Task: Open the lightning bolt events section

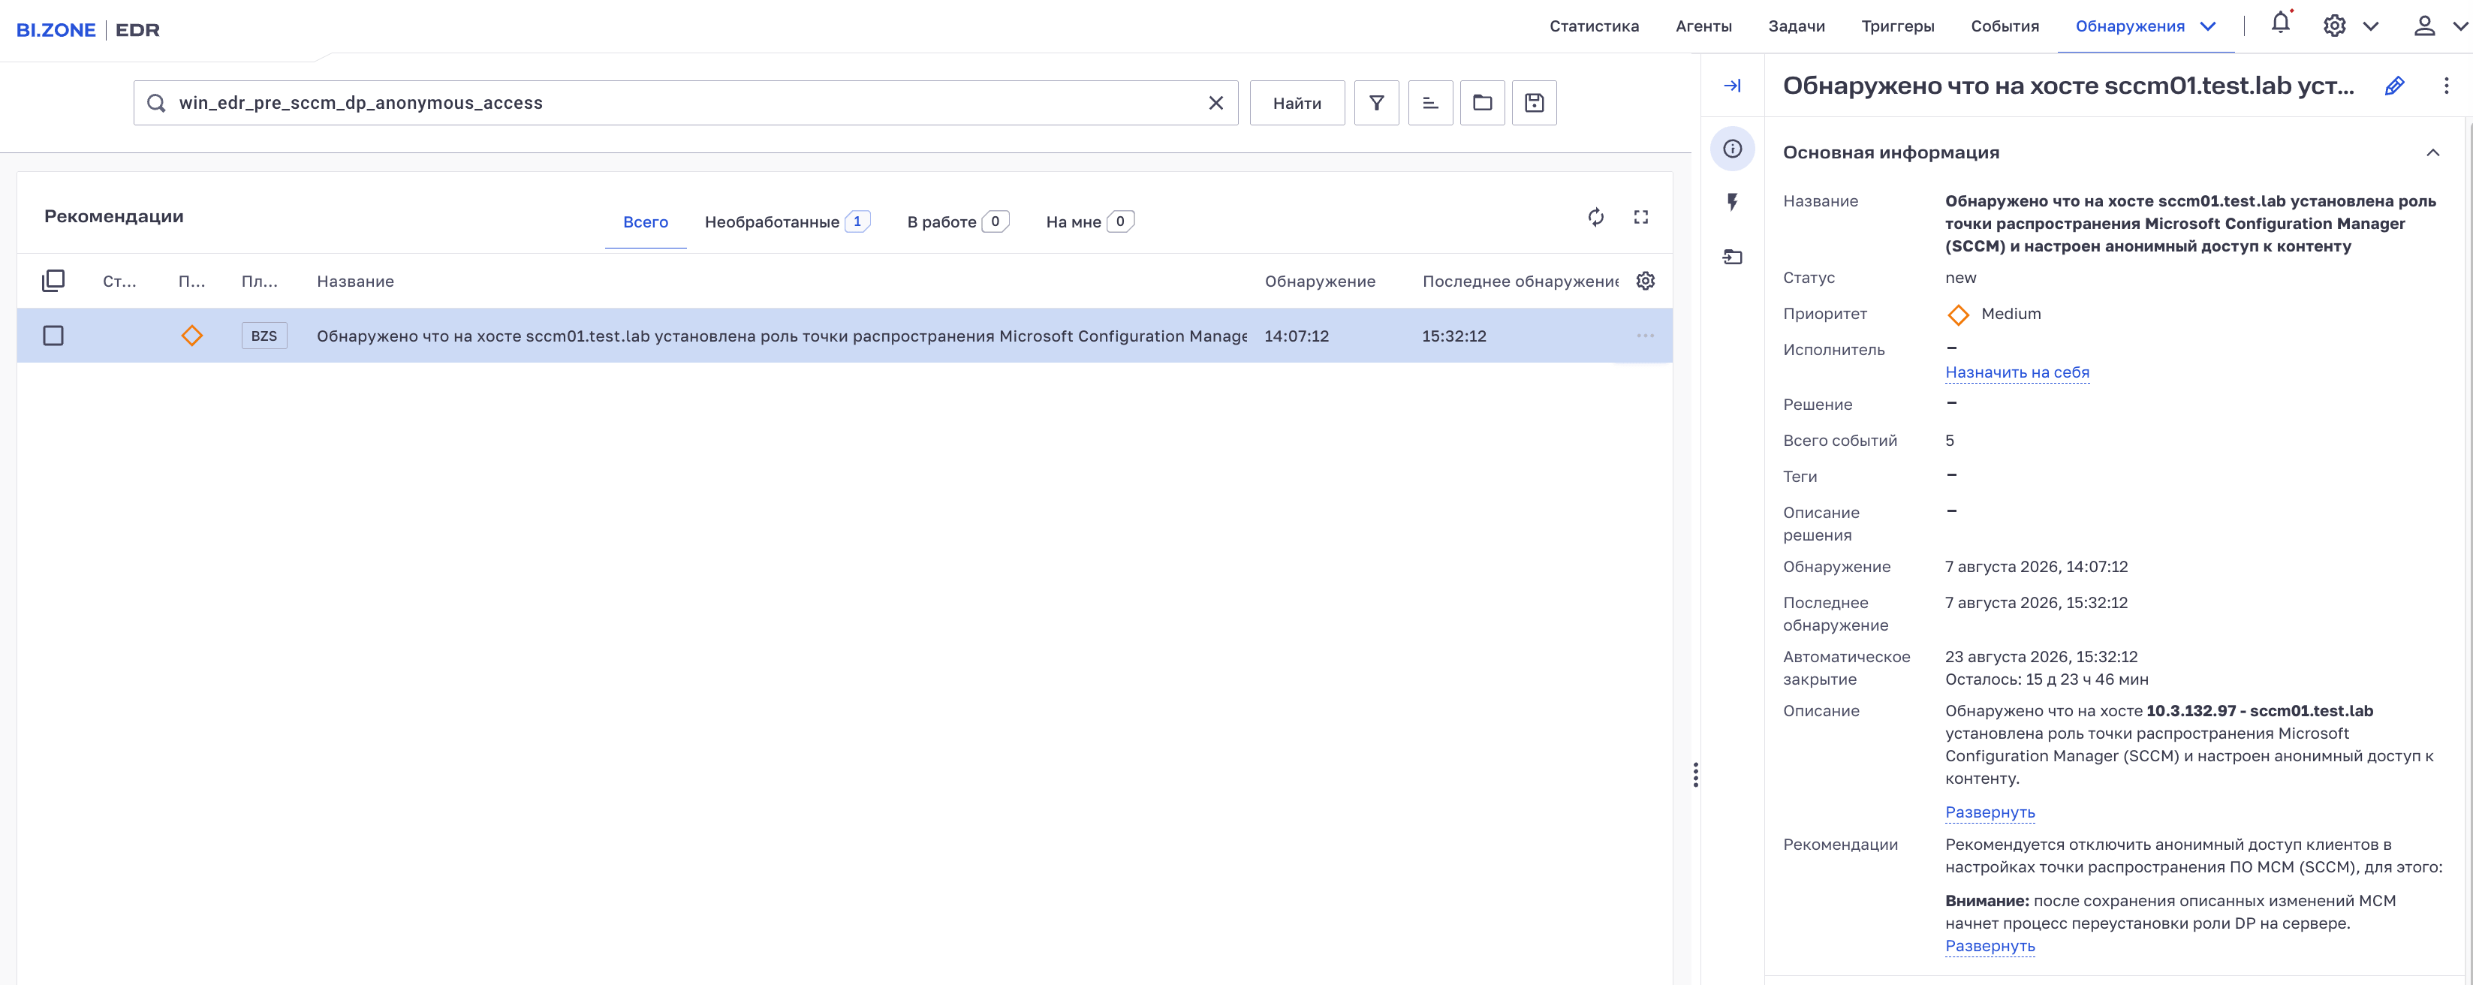Action: (1732, 203)
